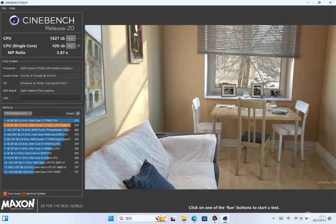The width and height of the screenshot is (336, 224).
Task: Open the CPU (Single Core) ranking dropdown
Action: tap(18, 113)
